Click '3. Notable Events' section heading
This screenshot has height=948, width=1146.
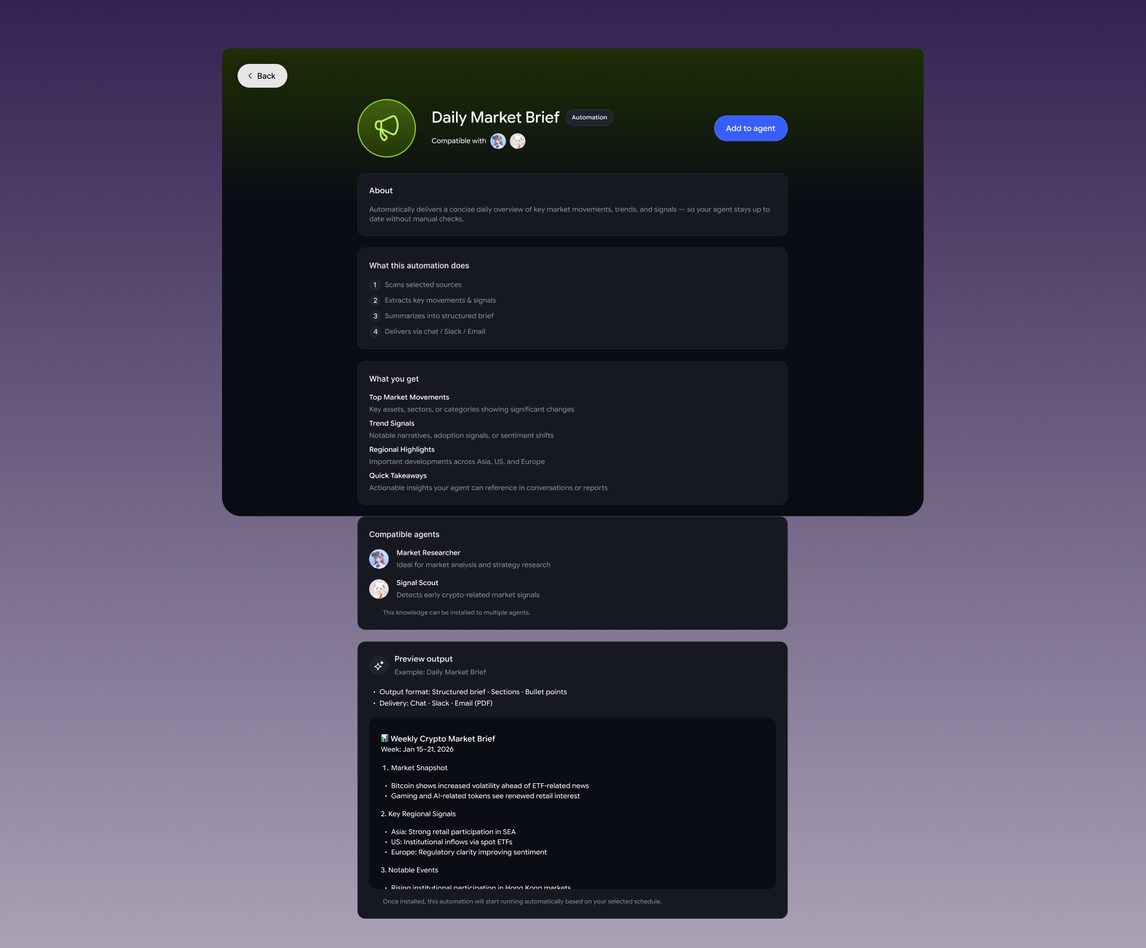pos(409,870)
